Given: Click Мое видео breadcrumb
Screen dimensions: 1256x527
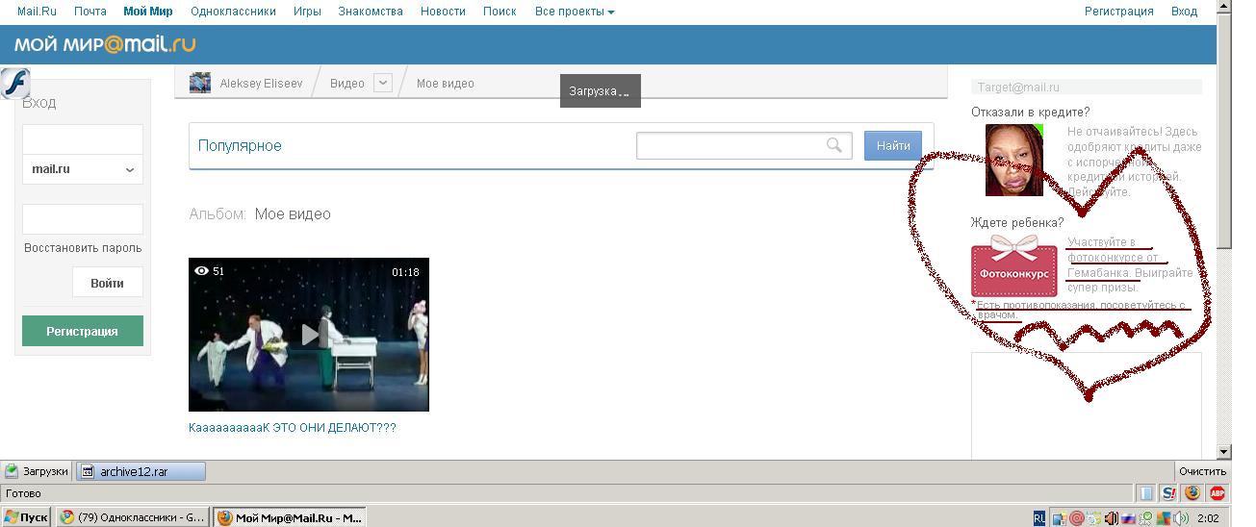Looking at the screenshot, I should [445, 84].
